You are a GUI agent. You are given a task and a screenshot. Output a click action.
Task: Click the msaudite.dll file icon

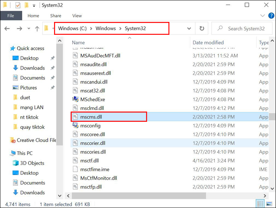click(75, 64)
